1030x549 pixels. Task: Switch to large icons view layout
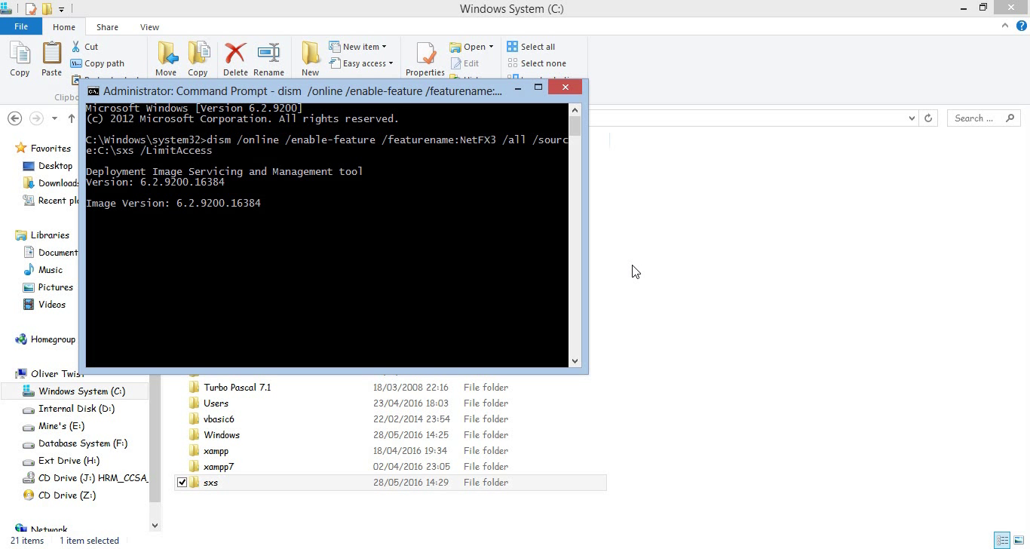(1019, 540)
